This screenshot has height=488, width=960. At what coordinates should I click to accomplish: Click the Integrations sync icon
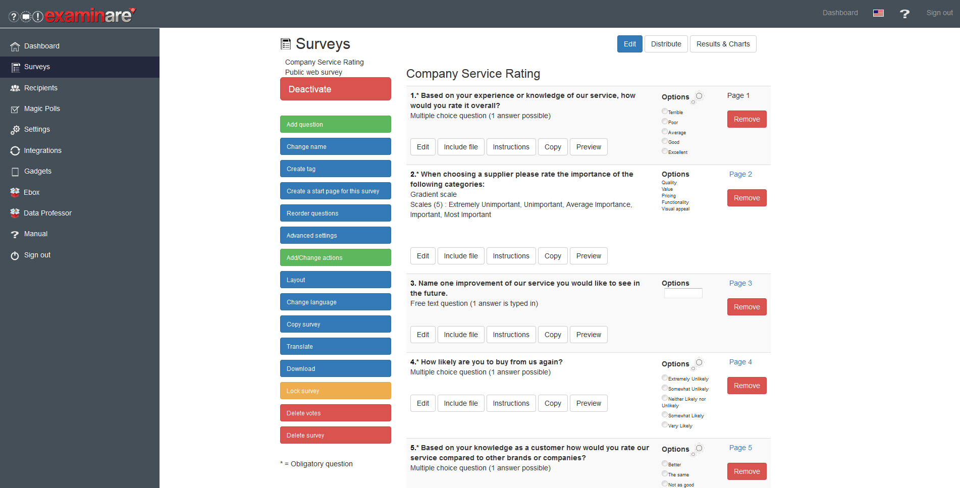point(15,151)
